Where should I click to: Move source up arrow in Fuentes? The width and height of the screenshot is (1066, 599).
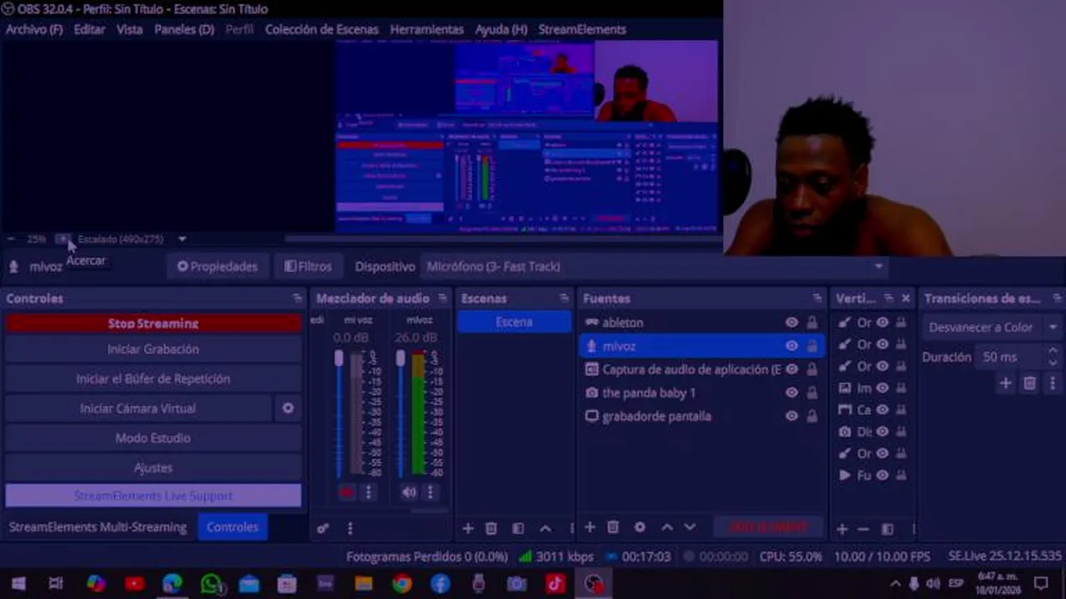[667, 527]
